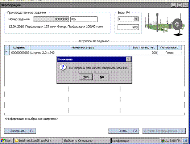Open Intelmet.SteelTracePoint folder in taskbar
This screenshot has height=144, width=190.
click(x=38, y=141)
